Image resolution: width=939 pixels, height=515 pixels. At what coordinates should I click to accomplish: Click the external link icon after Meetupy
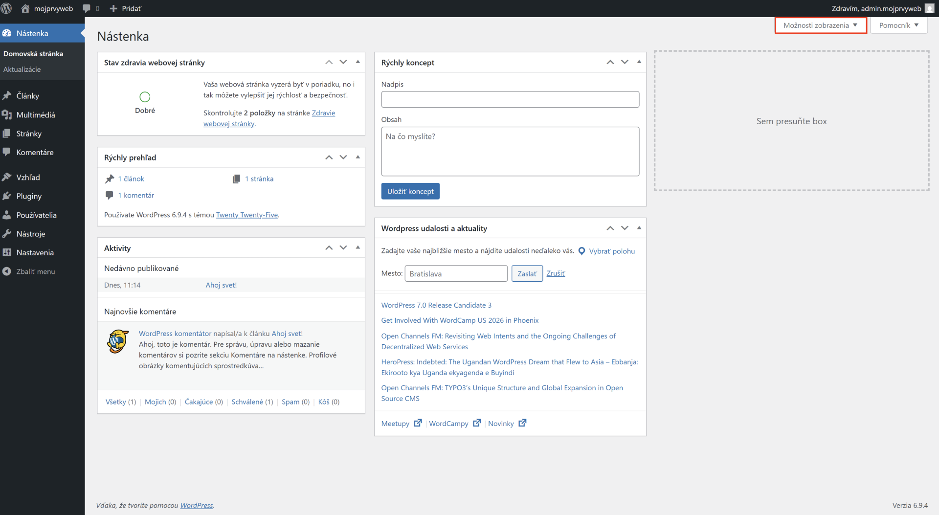418,423
